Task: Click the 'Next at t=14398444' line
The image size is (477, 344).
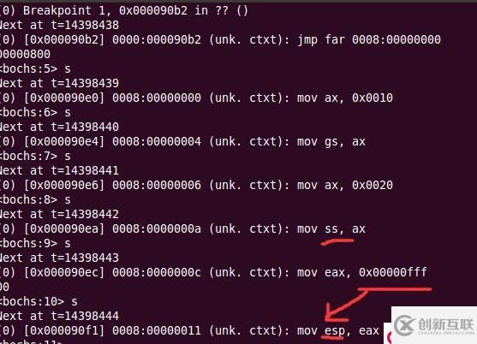Action: [x=59, y=316]
